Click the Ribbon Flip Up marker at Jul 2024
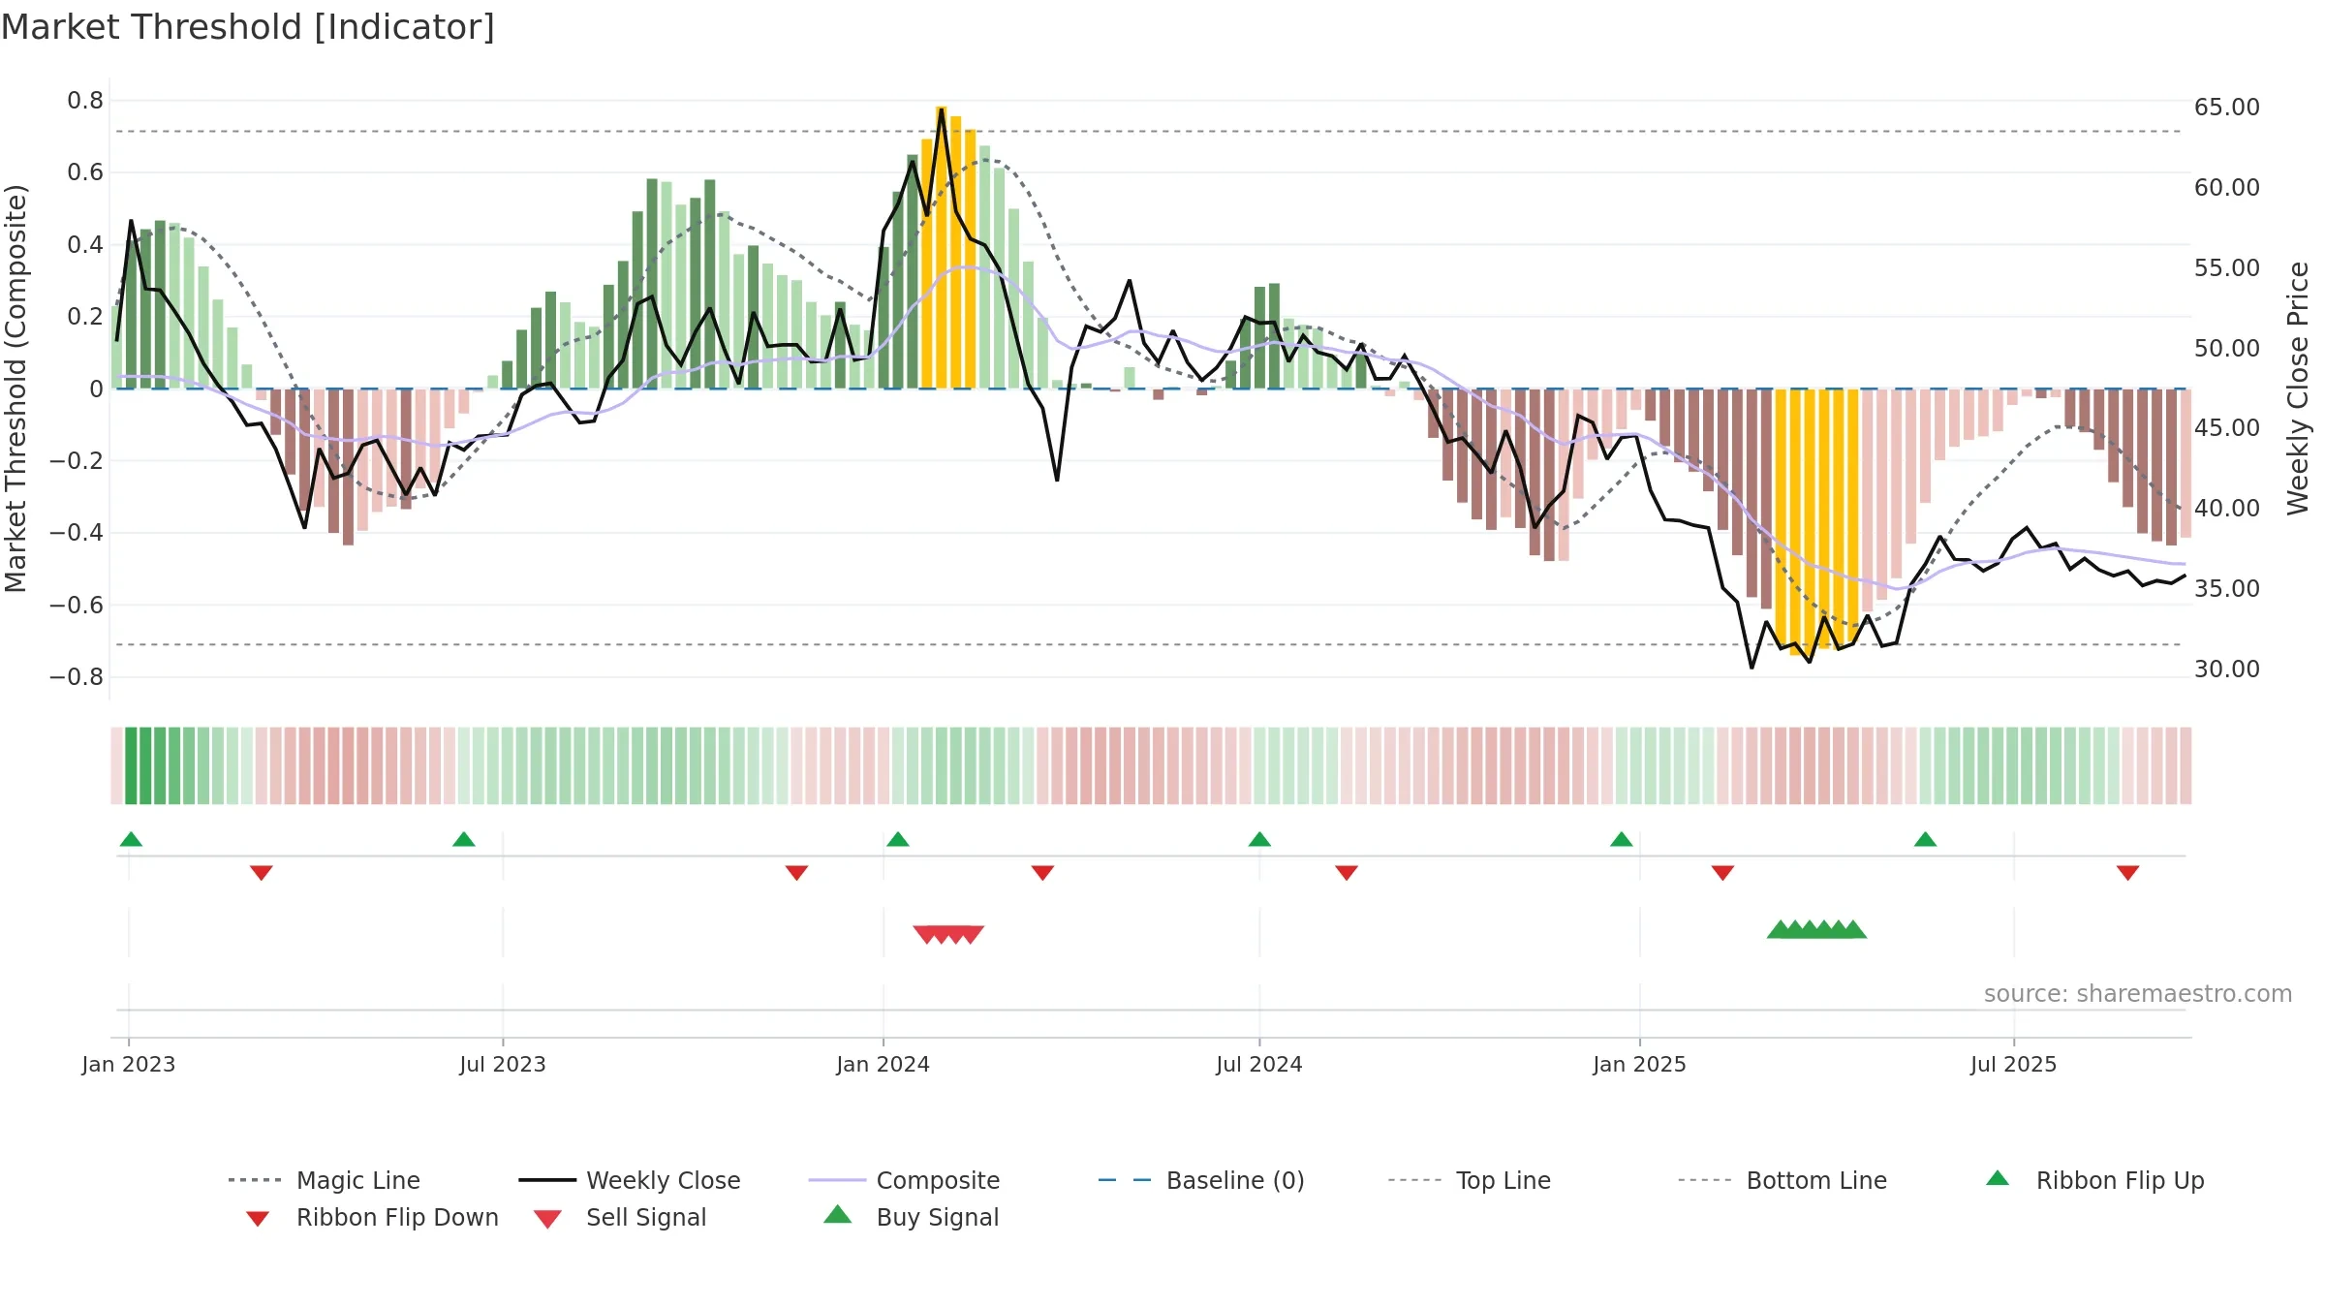 tap(1259, 839)
